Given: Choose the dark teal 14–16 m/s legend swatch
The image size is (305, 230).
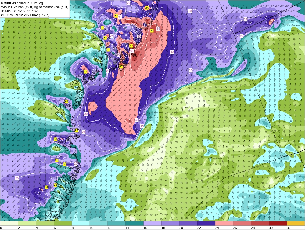Looking at the screenshot, I should click(x=135, y=223).
